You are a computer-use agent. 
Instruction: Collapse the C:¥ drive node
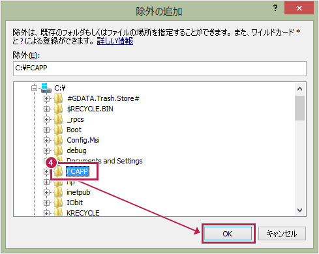tap(34, 88)
